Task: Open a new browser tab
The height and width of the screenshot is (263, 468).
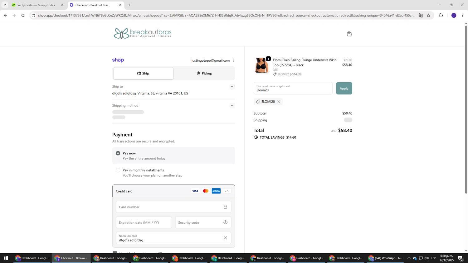Action: click(x=129, y=5)
